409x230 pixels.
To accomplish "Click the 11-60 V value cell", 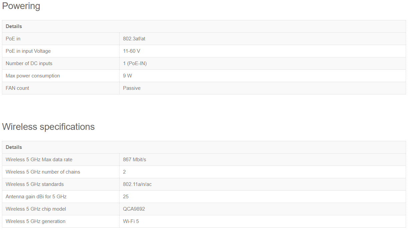I will tap(262, 51).
